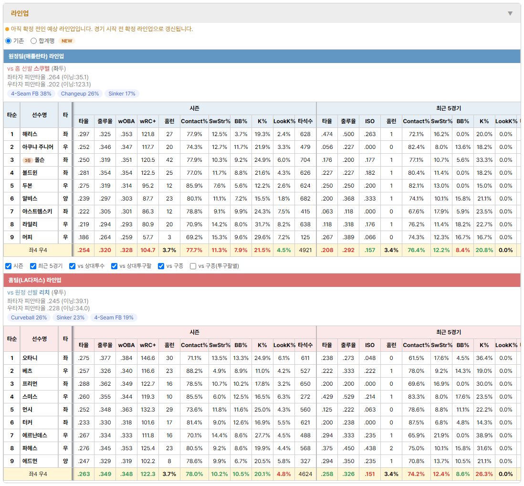This screenshot has height=486, width=524.
Task: Click the Sinker 23% pitch tag
Action: (x=71, y=317)
